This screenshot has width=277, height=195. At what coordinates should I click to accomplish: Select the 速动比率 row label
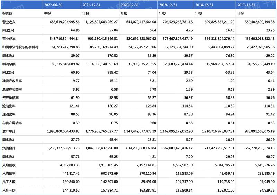click(x=9, y=114)
